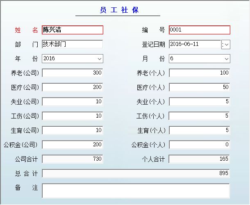This screenshot has height=205, width=250.
Task: Click the 养老(公司) field with value 300
Action: (73, 73)
